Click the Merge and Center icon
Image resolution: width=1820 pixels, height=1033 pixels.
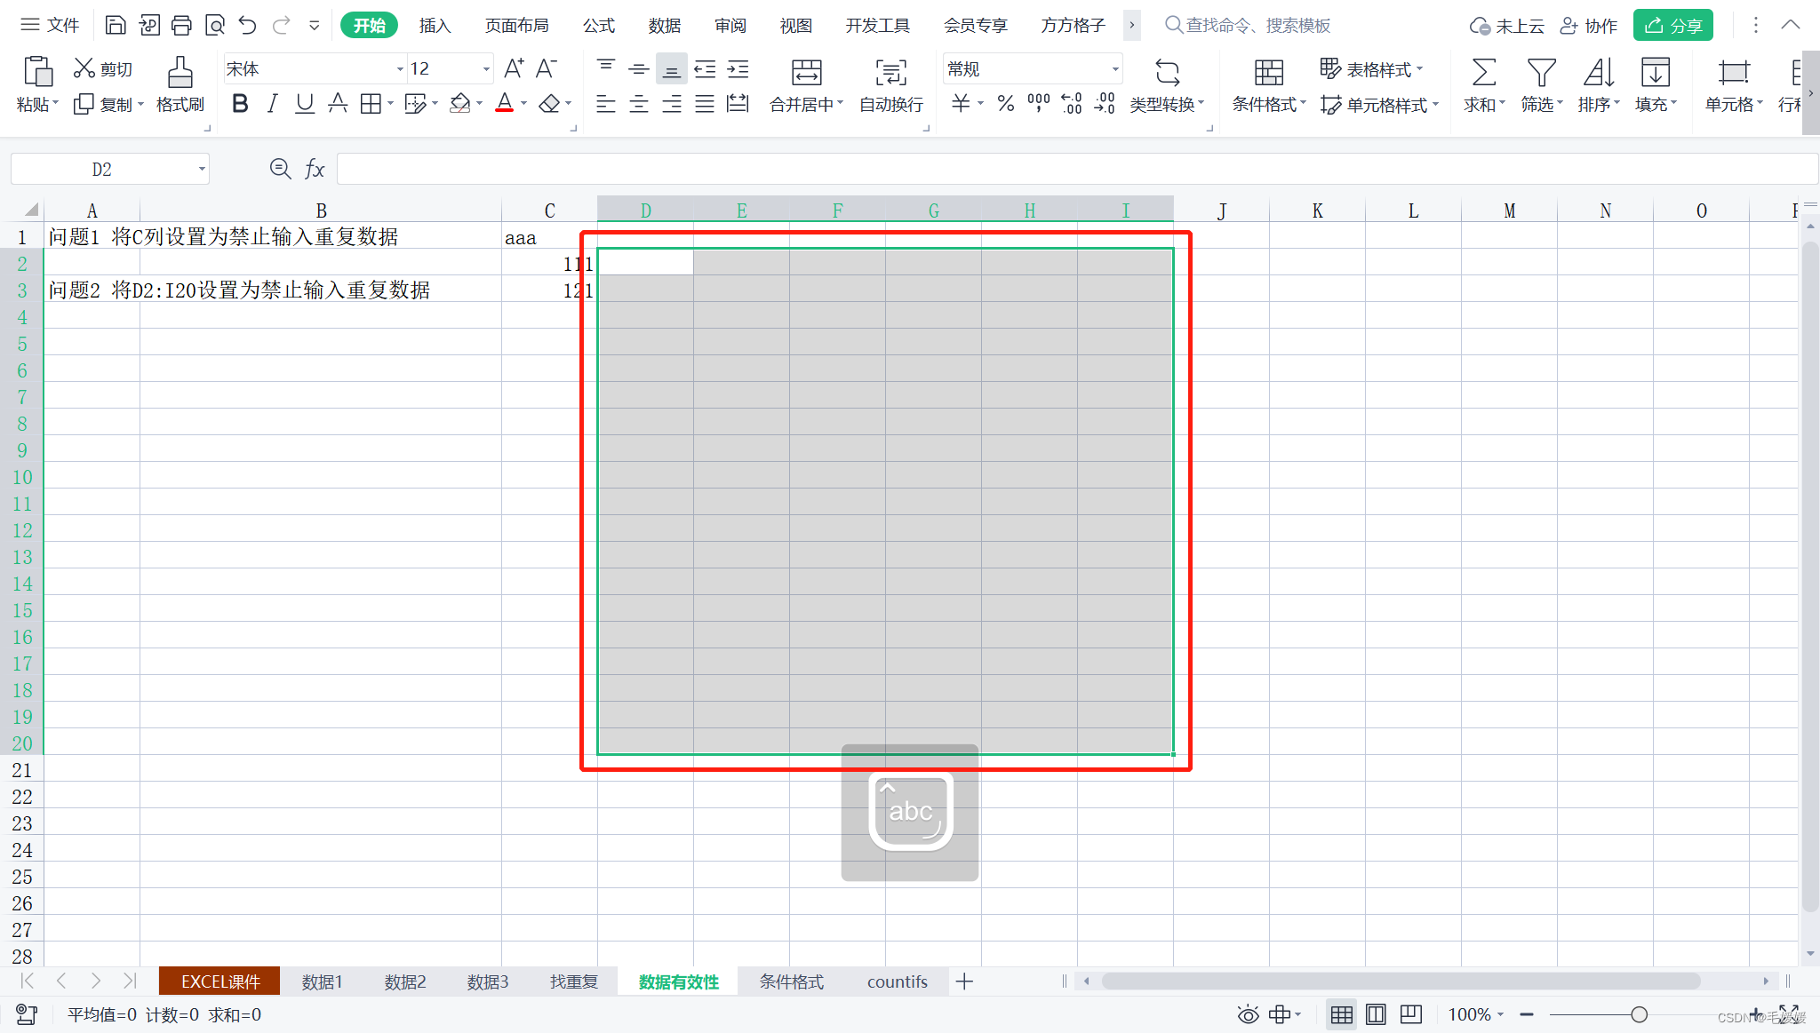[806, 73]
